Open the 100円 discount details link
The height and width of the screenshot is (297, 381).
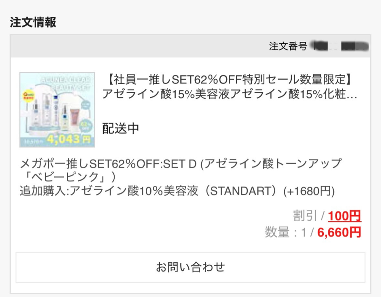(344, 216)
